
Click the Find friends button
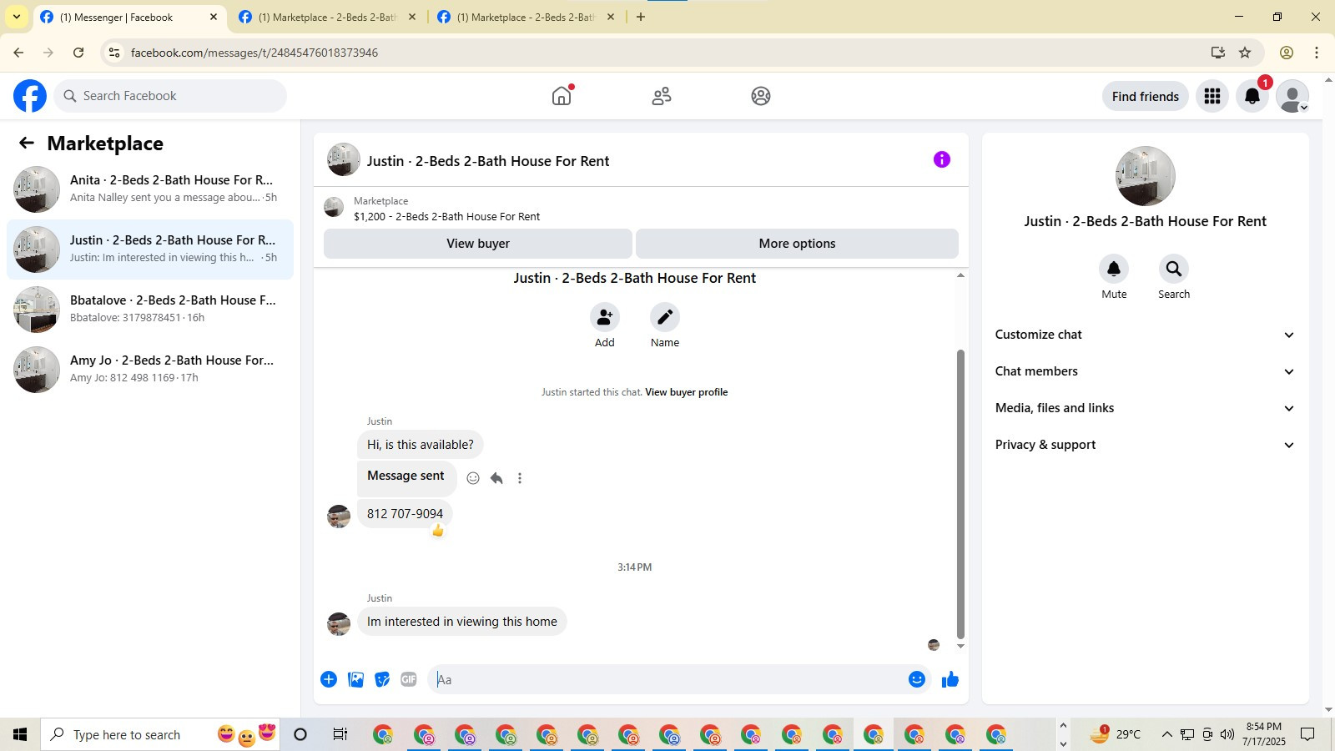point(1146,96)
